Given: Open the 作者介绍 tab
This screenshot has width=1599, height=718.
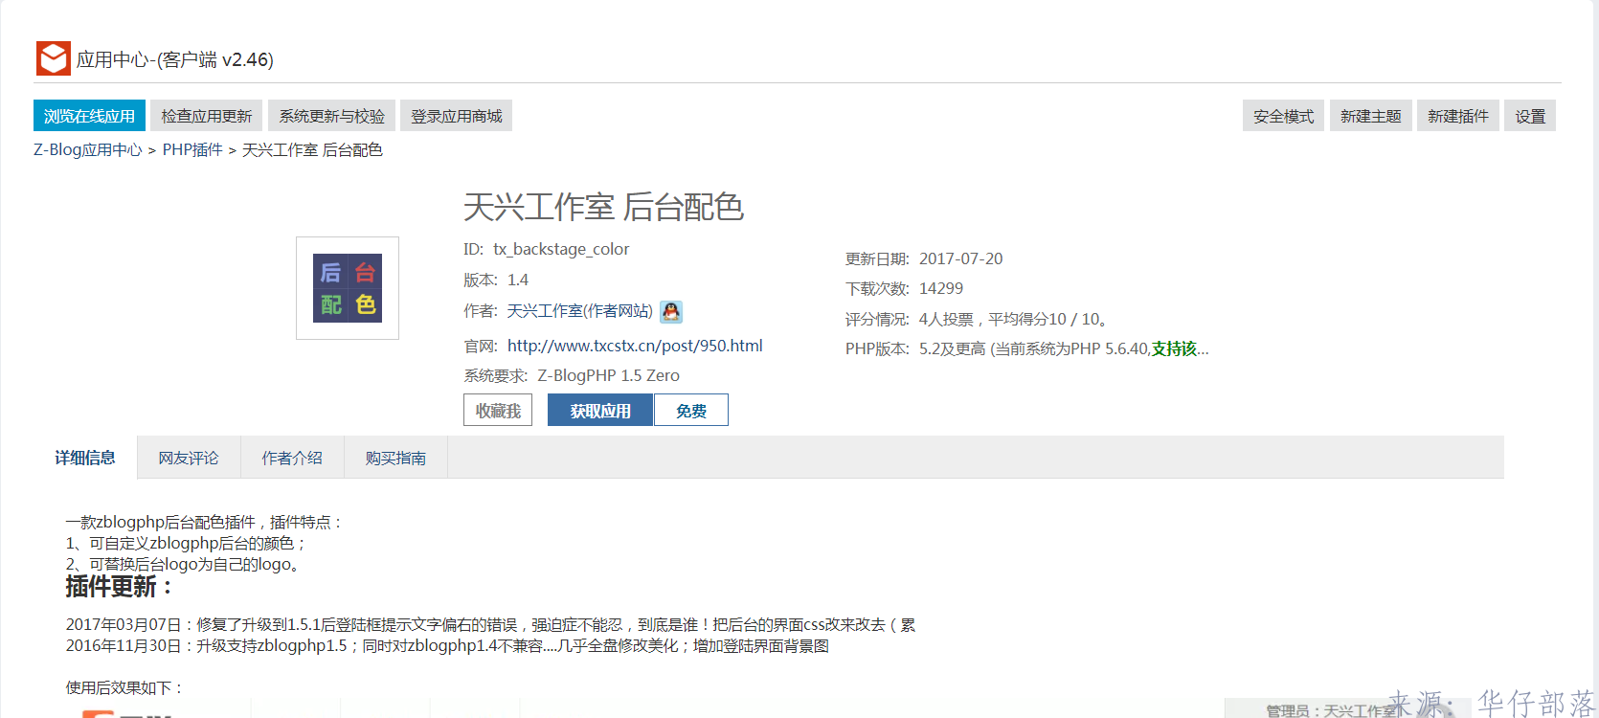Looking at the screenshot, I should tap(292, 458).
